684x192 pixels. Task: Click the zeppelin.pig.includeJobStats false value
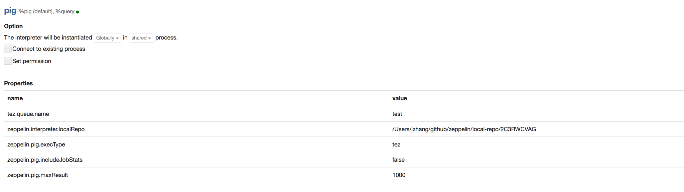click(x=398, y=159)
